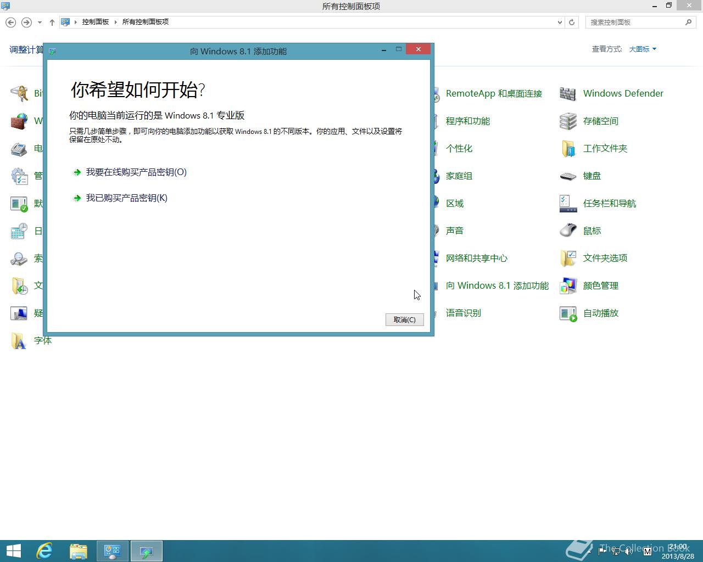Open phone and modem icon
The height and width of the screenshot is (562, 703).
[19, 148]
